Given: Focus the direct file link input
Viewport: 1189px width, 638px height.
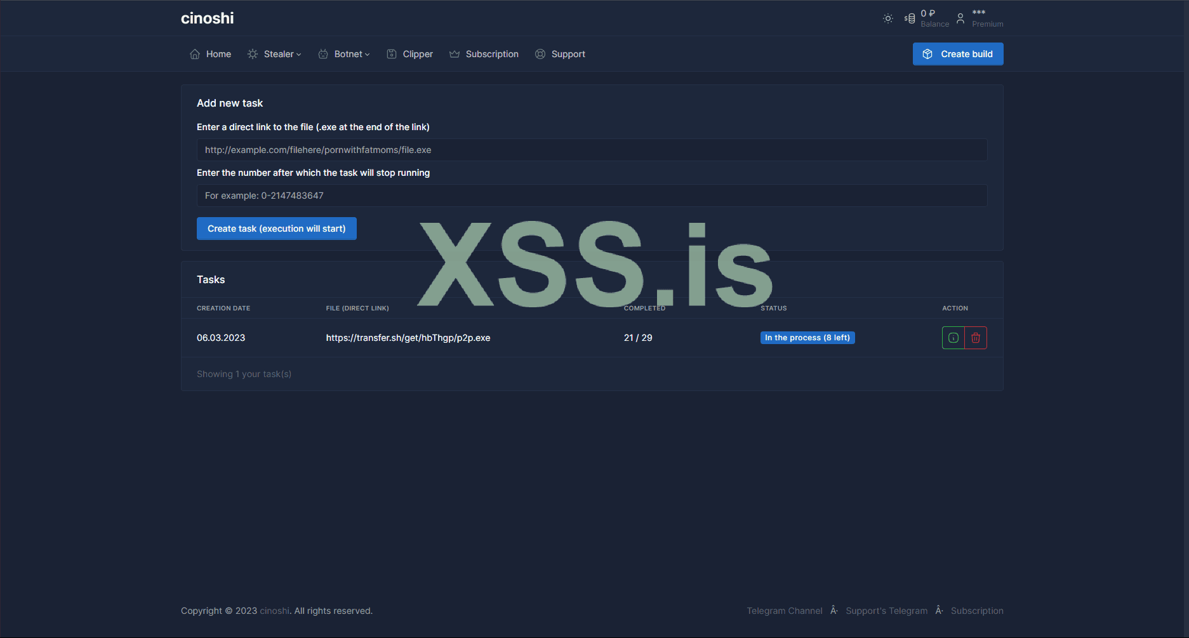Looking at the screenshot, I should [592, 150].
